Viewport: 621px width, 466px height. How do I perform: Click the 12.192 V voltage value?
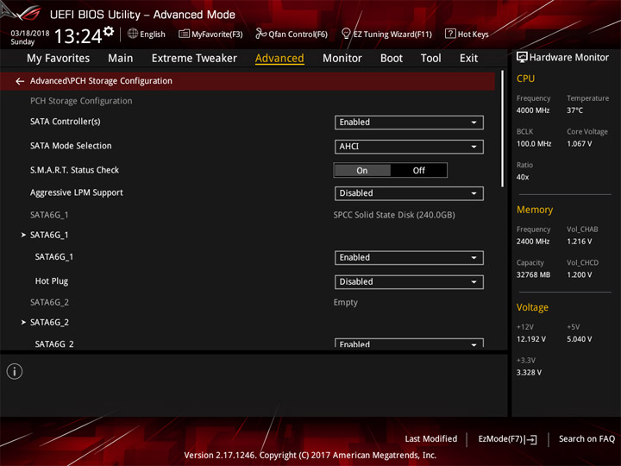point(530,339)
